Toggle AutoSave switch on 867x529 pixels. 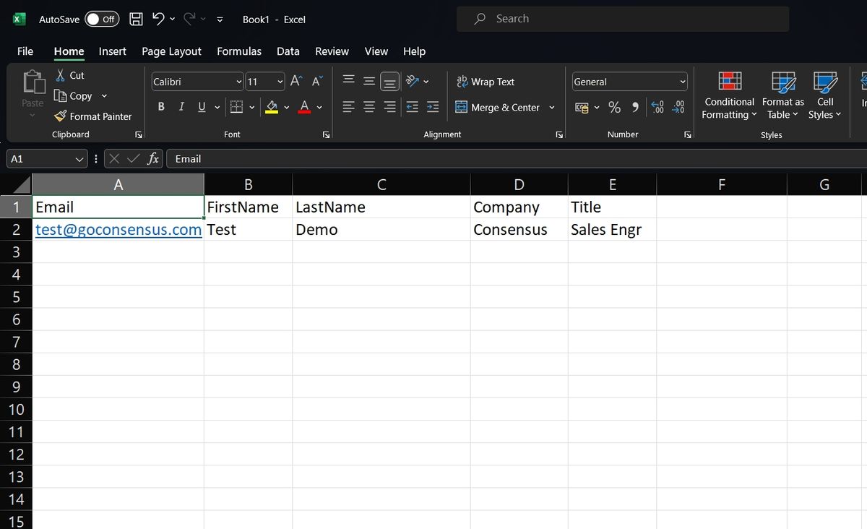pos(102,20)
